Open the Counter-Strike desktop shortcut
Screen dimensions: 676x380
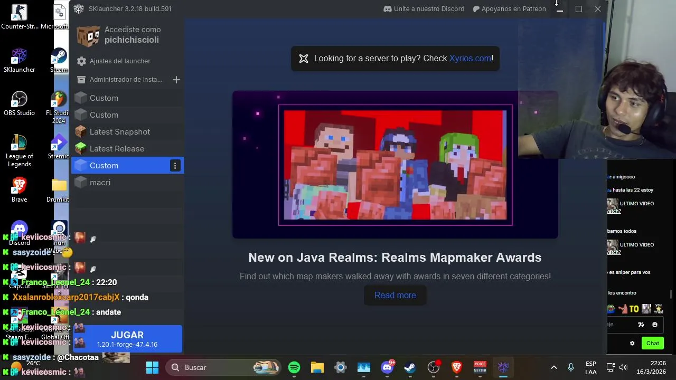(19, 17)
